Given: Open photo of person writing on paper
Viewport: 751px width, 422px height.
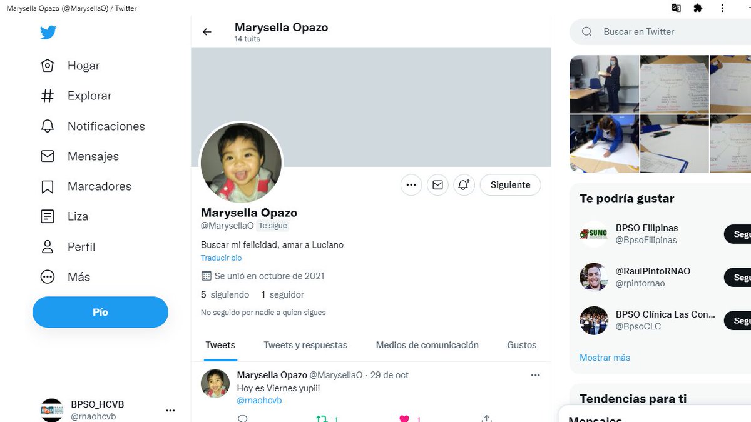Looking at the screenshot, I should tap(605, 144).
